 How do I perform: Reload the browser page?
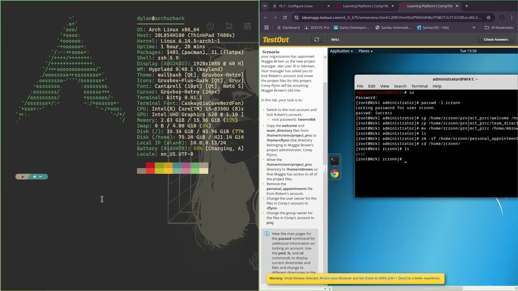[285, 17]
